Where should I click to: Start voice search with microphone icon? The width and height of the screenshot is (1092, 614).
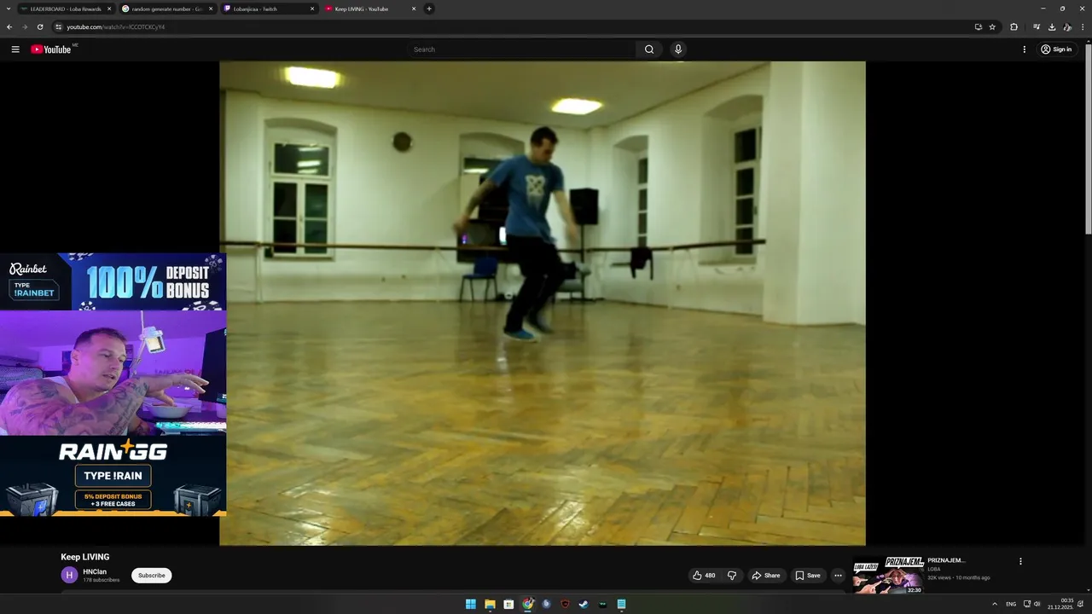(678, 49)
